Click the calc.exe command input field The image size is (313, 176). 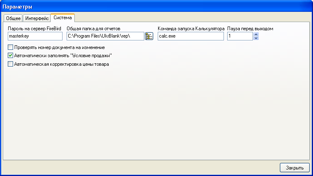190,36
